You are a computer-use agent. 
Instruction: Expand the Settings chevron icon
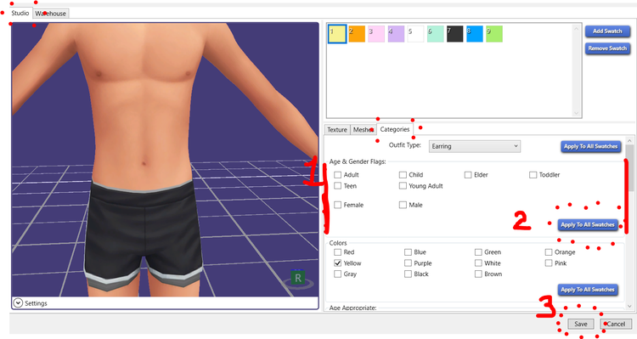coord(18,302)
